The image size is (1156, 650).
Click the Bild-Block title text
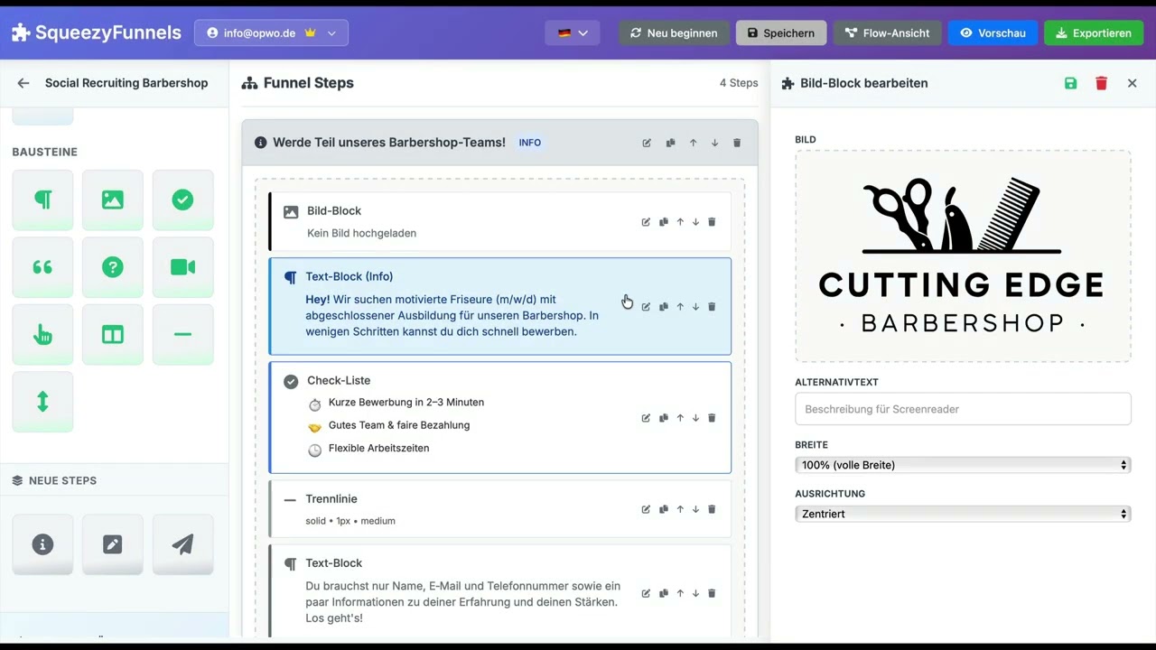(334, 210)
